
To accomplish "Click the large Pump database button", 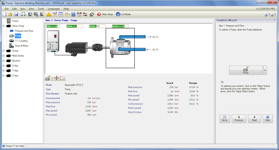I will (x=246, y=70).
